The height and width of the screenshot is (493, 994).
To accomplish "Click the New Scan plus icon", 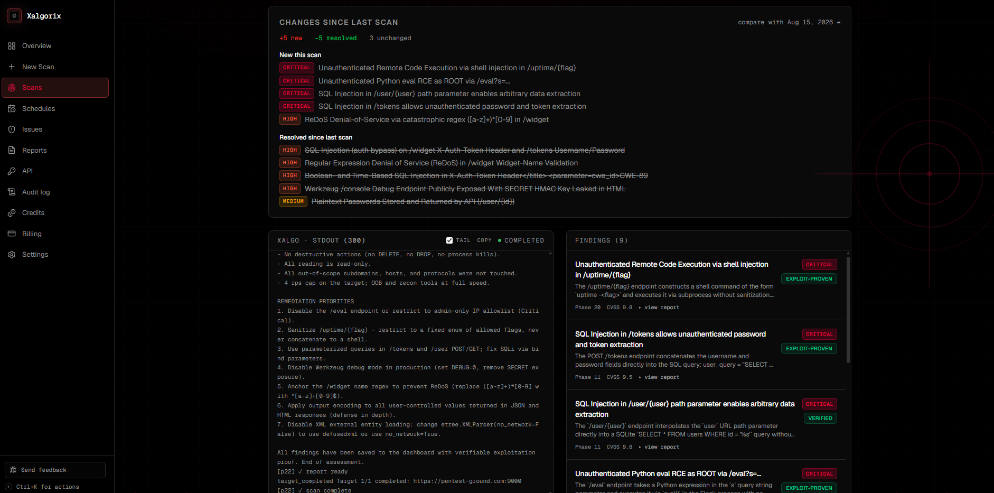I will coord(12,67).
